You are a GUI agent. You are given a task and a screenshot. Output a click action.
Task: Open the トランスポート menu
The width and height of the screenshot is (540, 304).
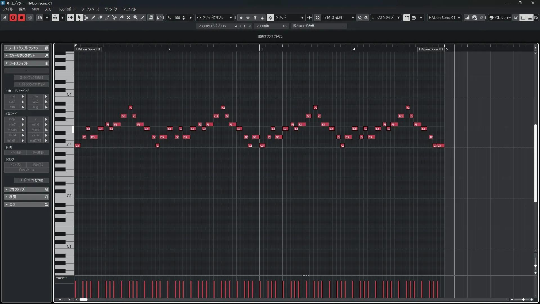click(67, 9)
